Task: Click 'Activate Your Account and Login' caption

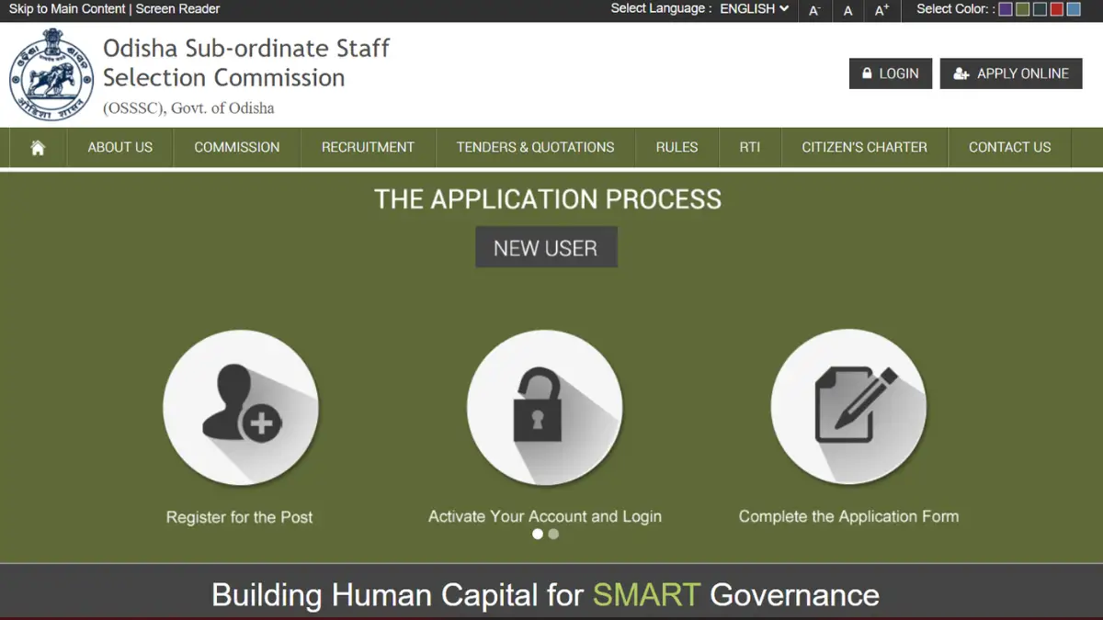Action: [545, 516]
